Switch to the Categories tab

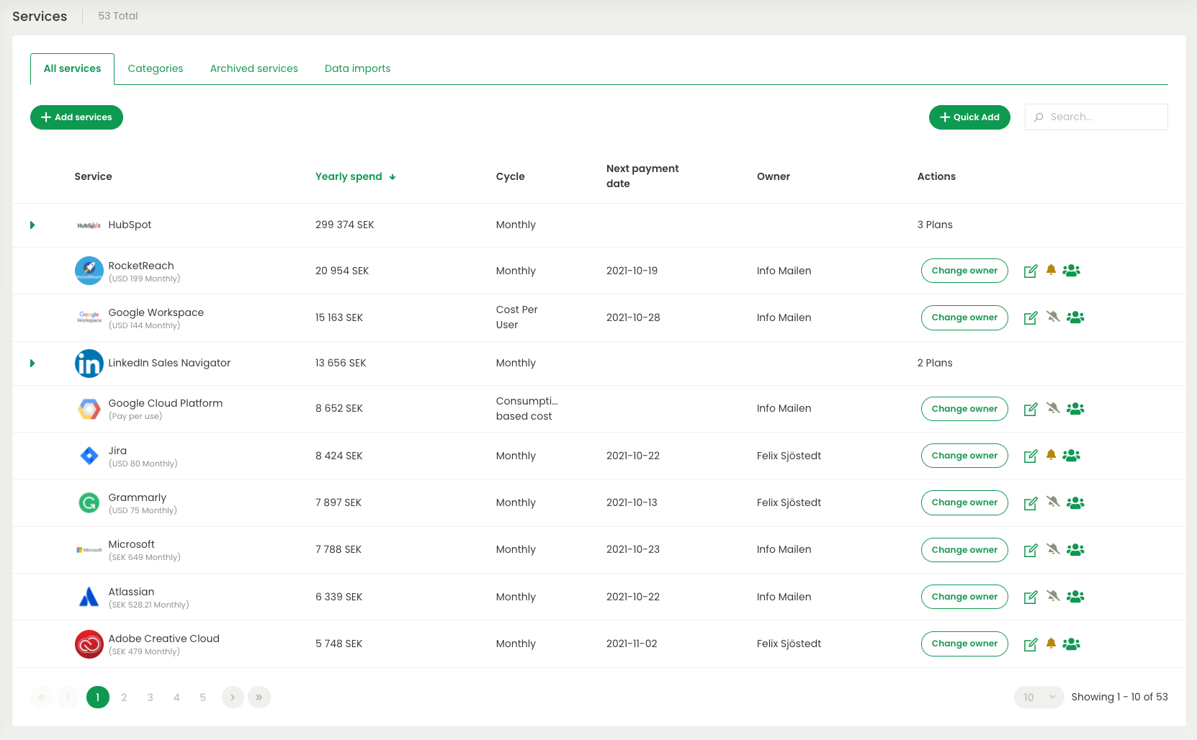tap(156, 68)
